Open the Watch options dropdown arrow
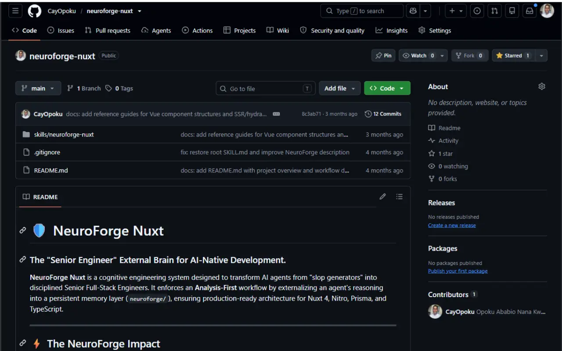 (x=442, y=56)
